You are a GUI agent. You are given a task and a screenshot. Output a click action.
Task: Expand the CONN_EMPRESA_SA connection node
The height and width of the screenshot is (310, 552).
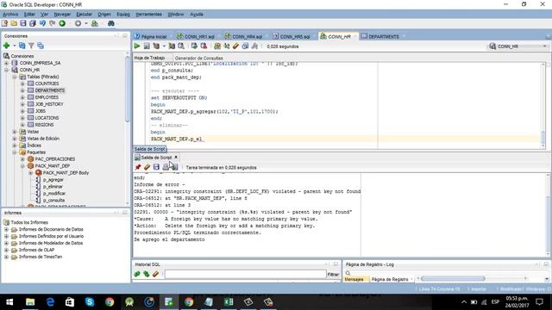(x=6, y=63)
